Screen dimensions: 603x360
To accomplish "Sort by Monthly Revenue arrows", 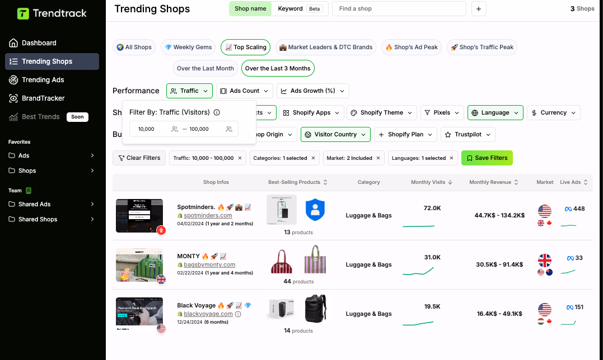I will coord(516,182).
